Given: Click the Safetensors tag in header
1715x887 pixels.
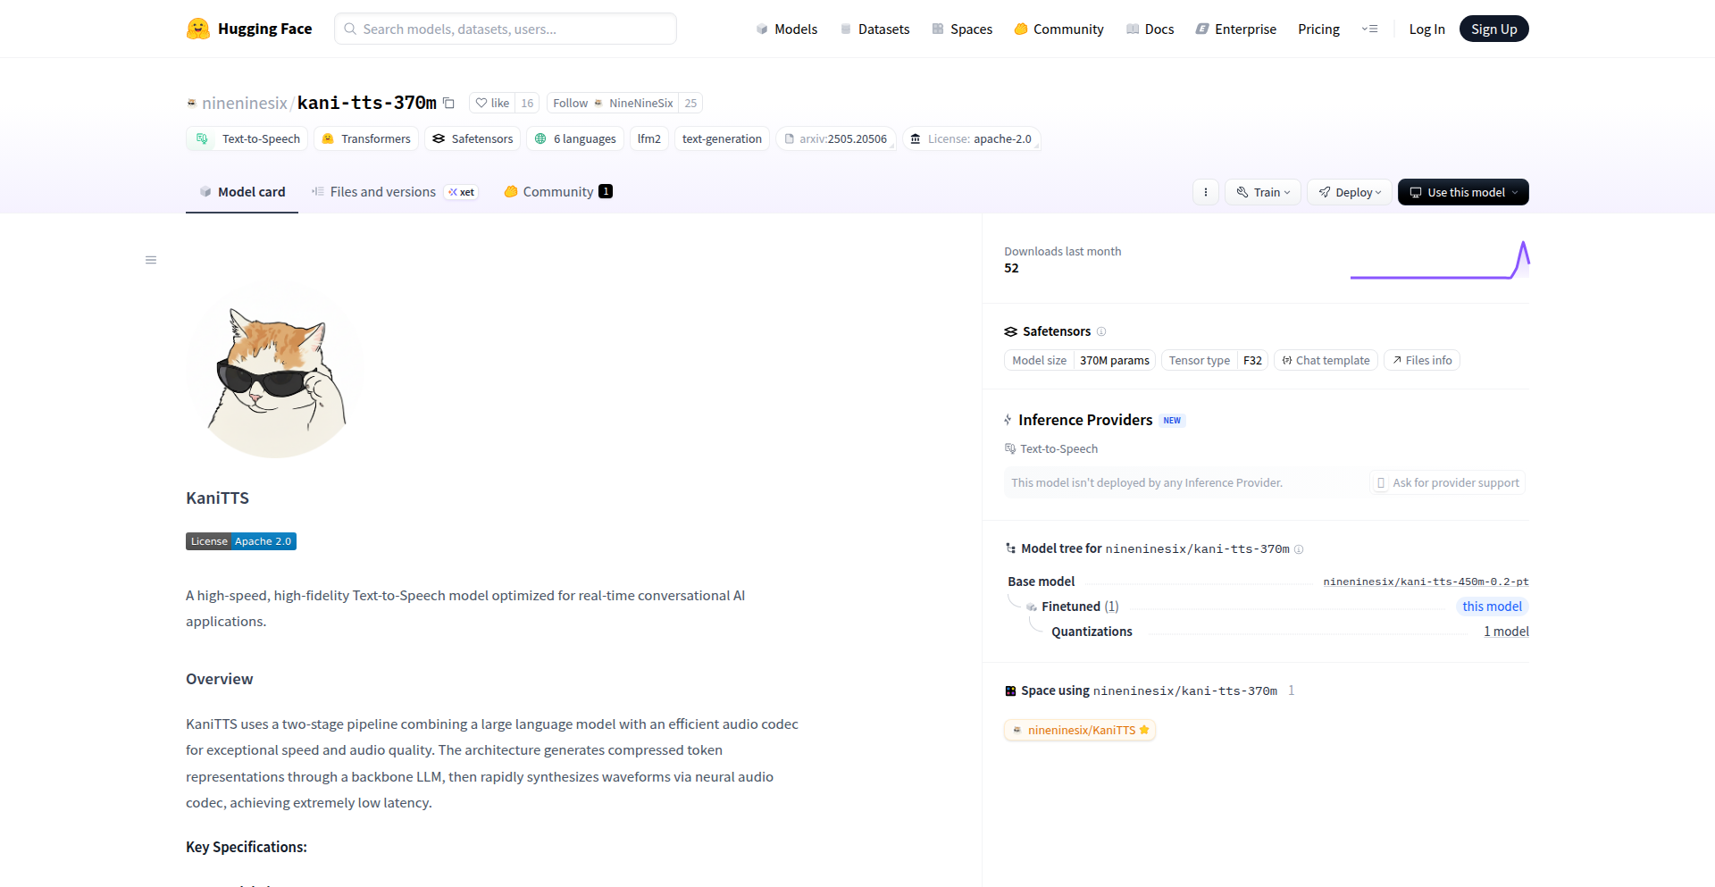Looking at the screenshot, I should 473,138.
